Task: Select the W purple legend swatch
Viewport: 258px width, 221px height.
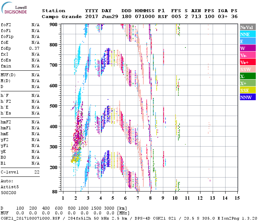Action: click(x=248, y=48)
